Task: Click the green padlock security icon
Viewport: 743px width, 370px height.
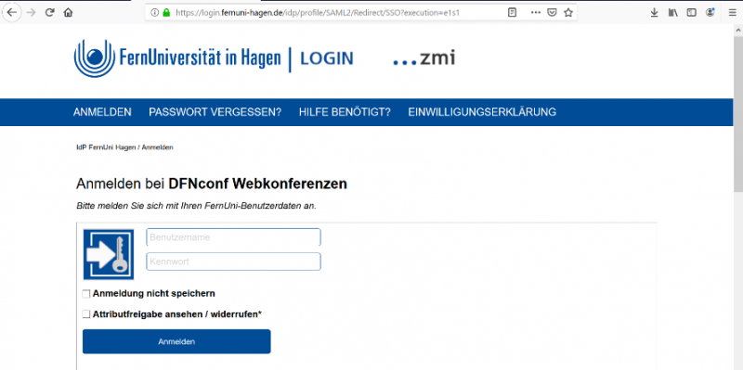Action: pyautogui.click(x=166, y=13)
